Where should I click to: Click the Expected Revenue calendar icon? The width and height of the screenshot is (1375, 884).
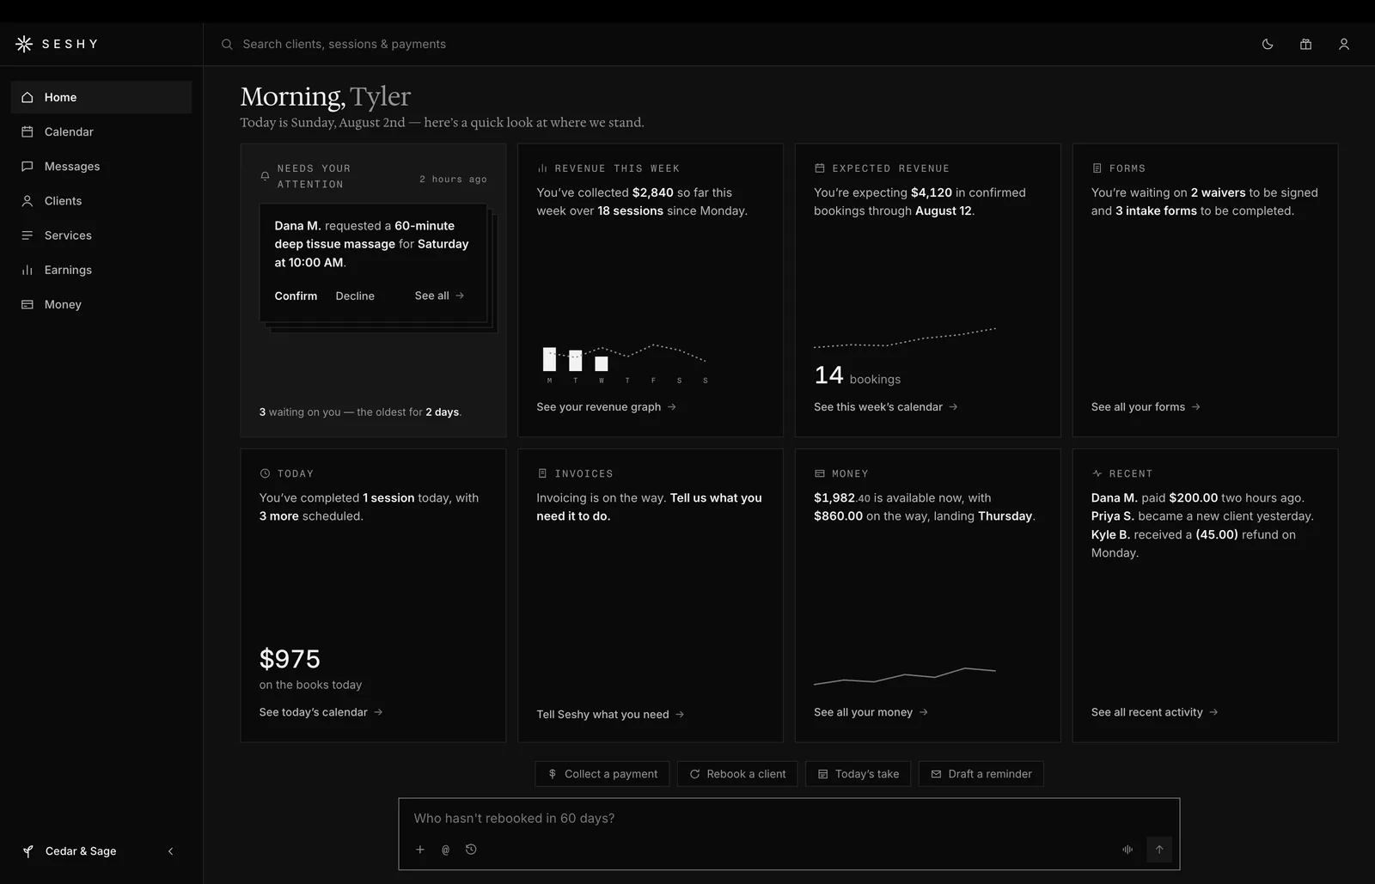pyautogui.click(x=820, y=168)
